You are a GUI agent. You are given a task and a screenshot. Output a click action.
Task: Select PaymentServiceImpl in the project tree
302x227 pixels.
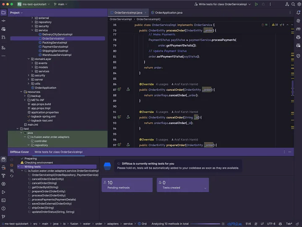tap(55, 47)
